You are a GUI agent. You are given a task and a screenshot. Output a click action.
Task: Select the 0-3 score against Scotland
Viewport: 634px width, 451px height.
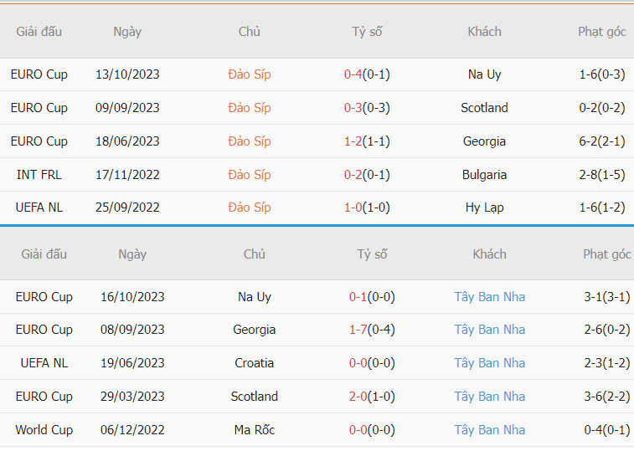[x=353, y=108]
